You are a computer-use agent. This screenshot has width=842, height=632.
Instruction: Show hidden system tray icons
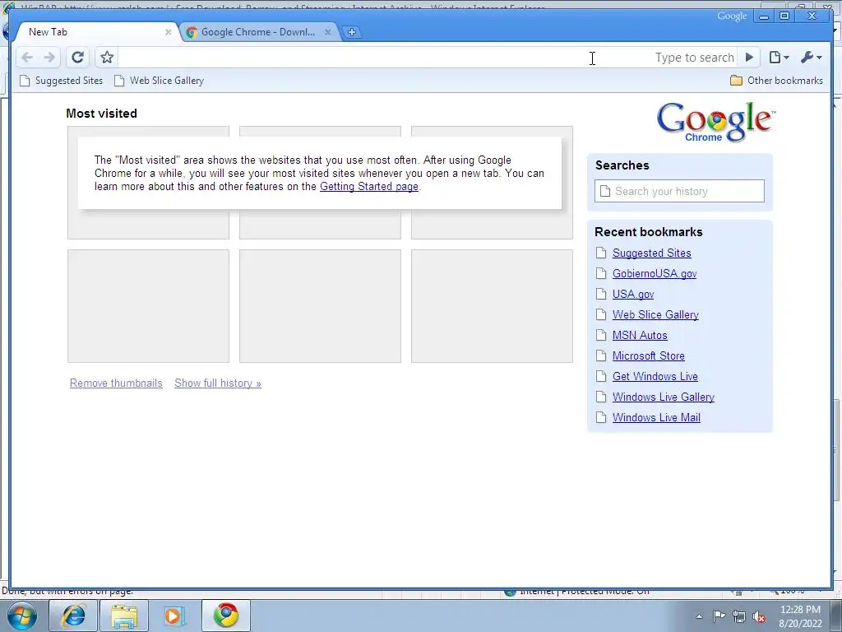pyautogui.click(x=699, y=616)
